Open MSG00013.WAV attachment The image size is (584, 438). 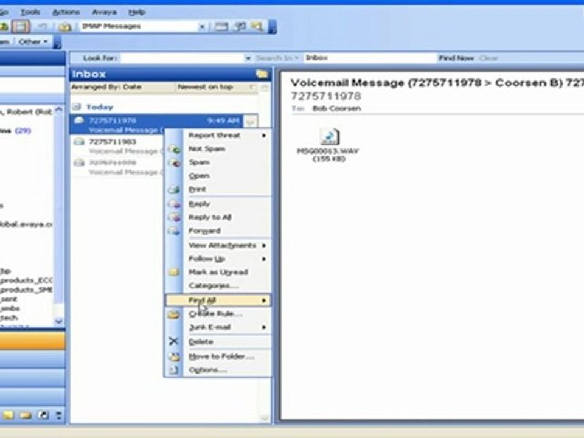click(x=328, y=145)
